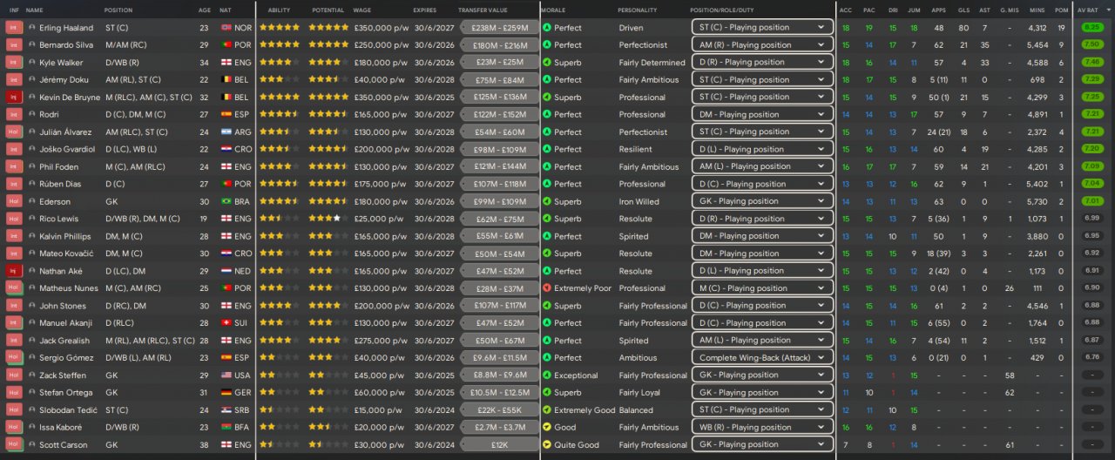Click the Hol badge beside Julián Álvarez
Screen dimensions: 1115x460
click(x=13, y=132)
